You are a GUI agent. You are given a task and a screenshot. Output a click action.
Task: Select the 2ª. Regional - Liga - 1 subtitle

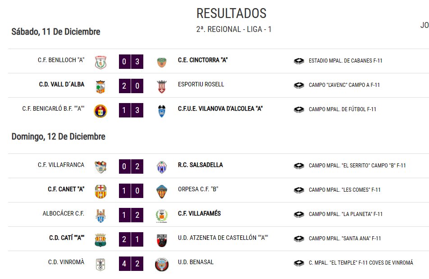point(233,29)
